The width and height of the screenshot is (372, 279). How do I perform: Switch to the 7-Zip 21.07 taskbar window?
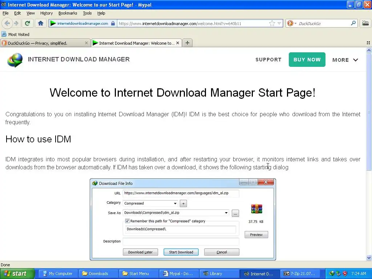tap(300, 274)
